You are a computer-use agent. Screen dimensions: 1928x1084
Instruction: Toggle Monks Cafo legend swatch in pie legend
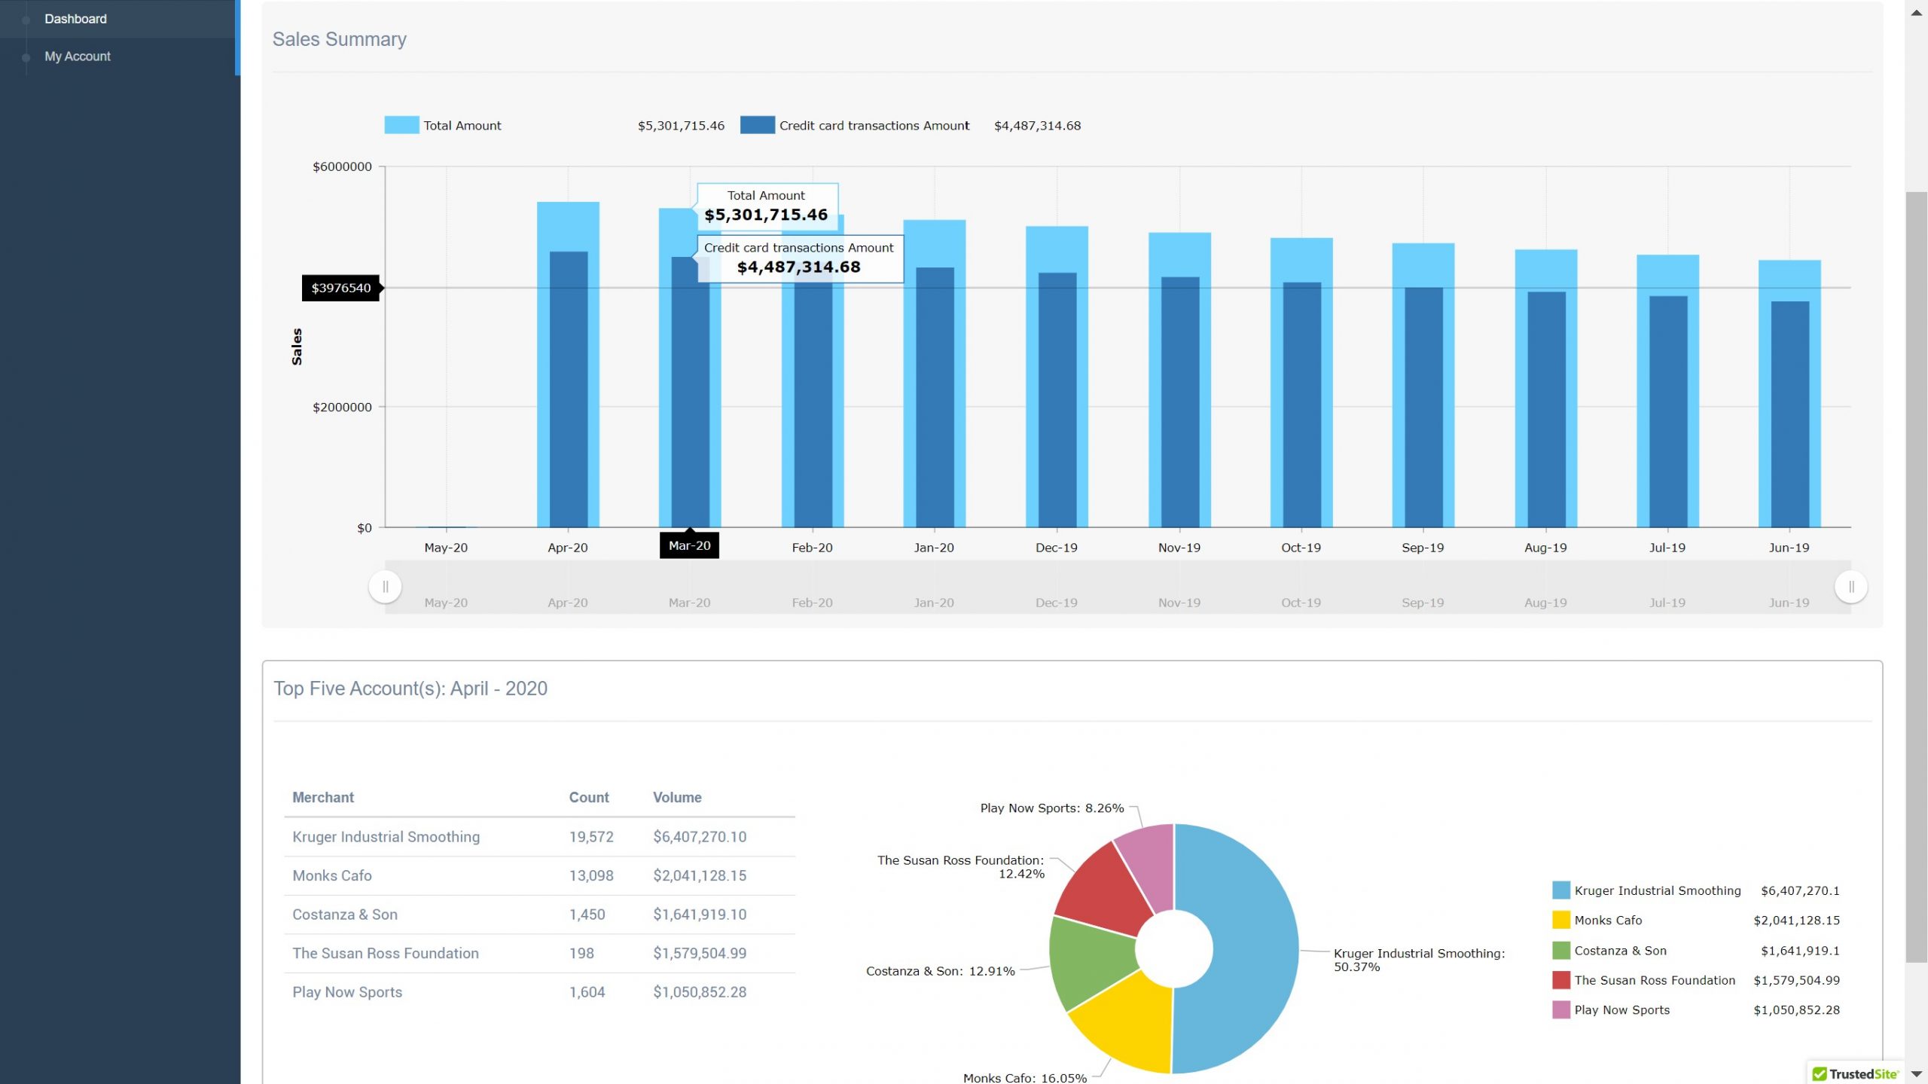1561,920
